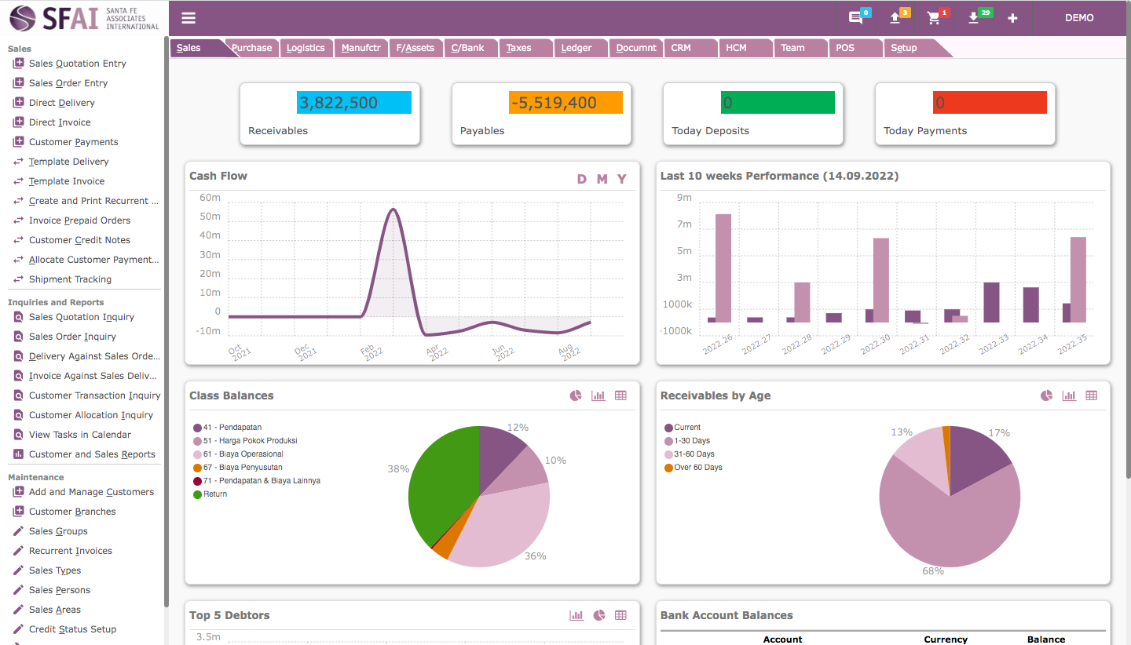The width and height of the screenshot is (1131, 645).
Task: Click the messages icon with blue badge
Action: coord(855,18)
